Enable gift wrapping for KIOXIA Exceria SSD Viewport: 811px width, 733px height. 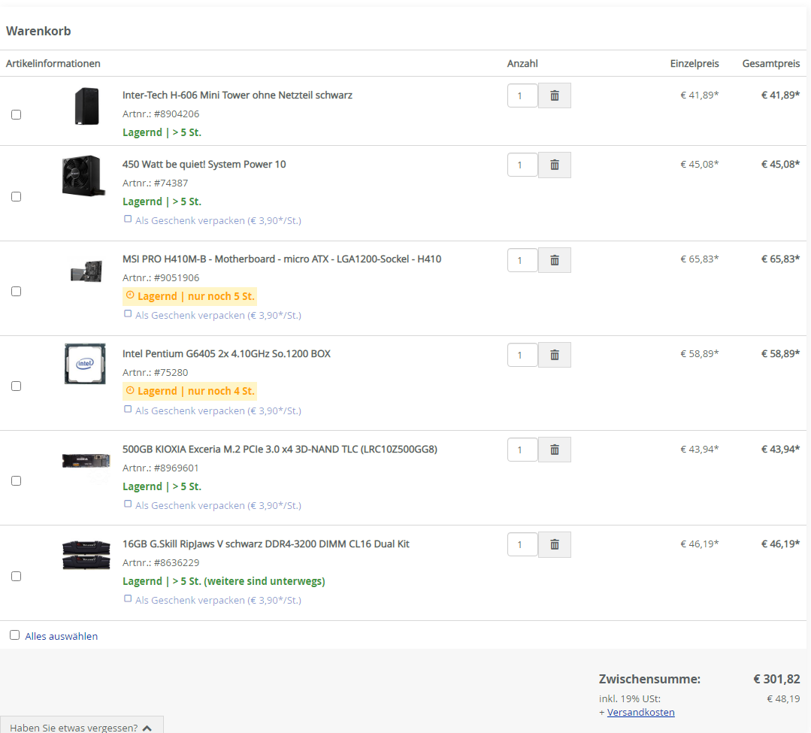point(128,503)
